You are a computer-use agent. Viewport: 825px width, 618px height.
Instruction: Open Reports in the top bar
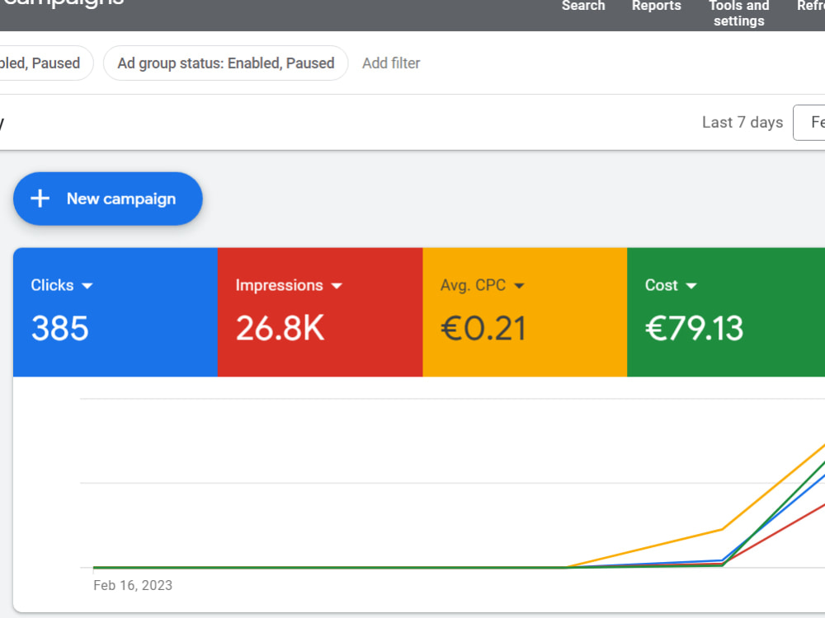tap(656, 7)
